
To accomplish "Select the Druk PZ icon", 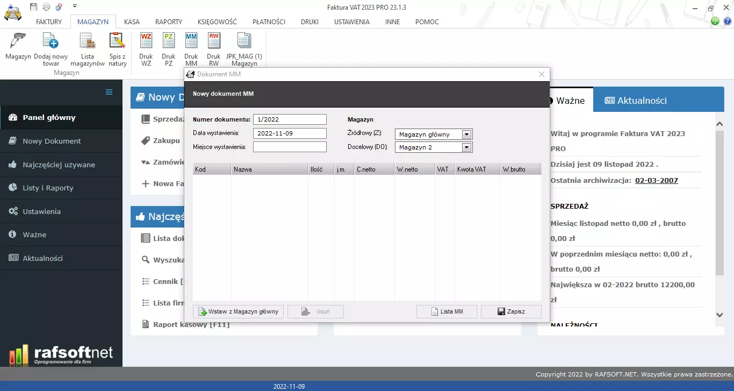I will (168, 41).
